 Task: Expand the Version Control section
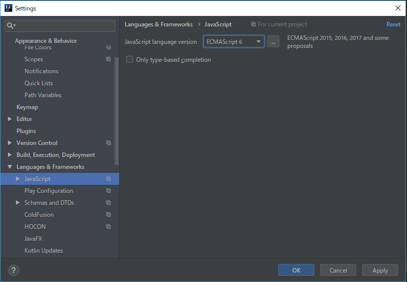point(10,142)
